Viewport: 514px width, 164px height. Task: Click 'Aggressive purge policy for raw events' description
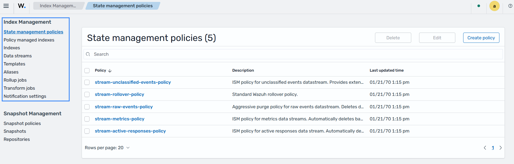click(x=298, y=107)
